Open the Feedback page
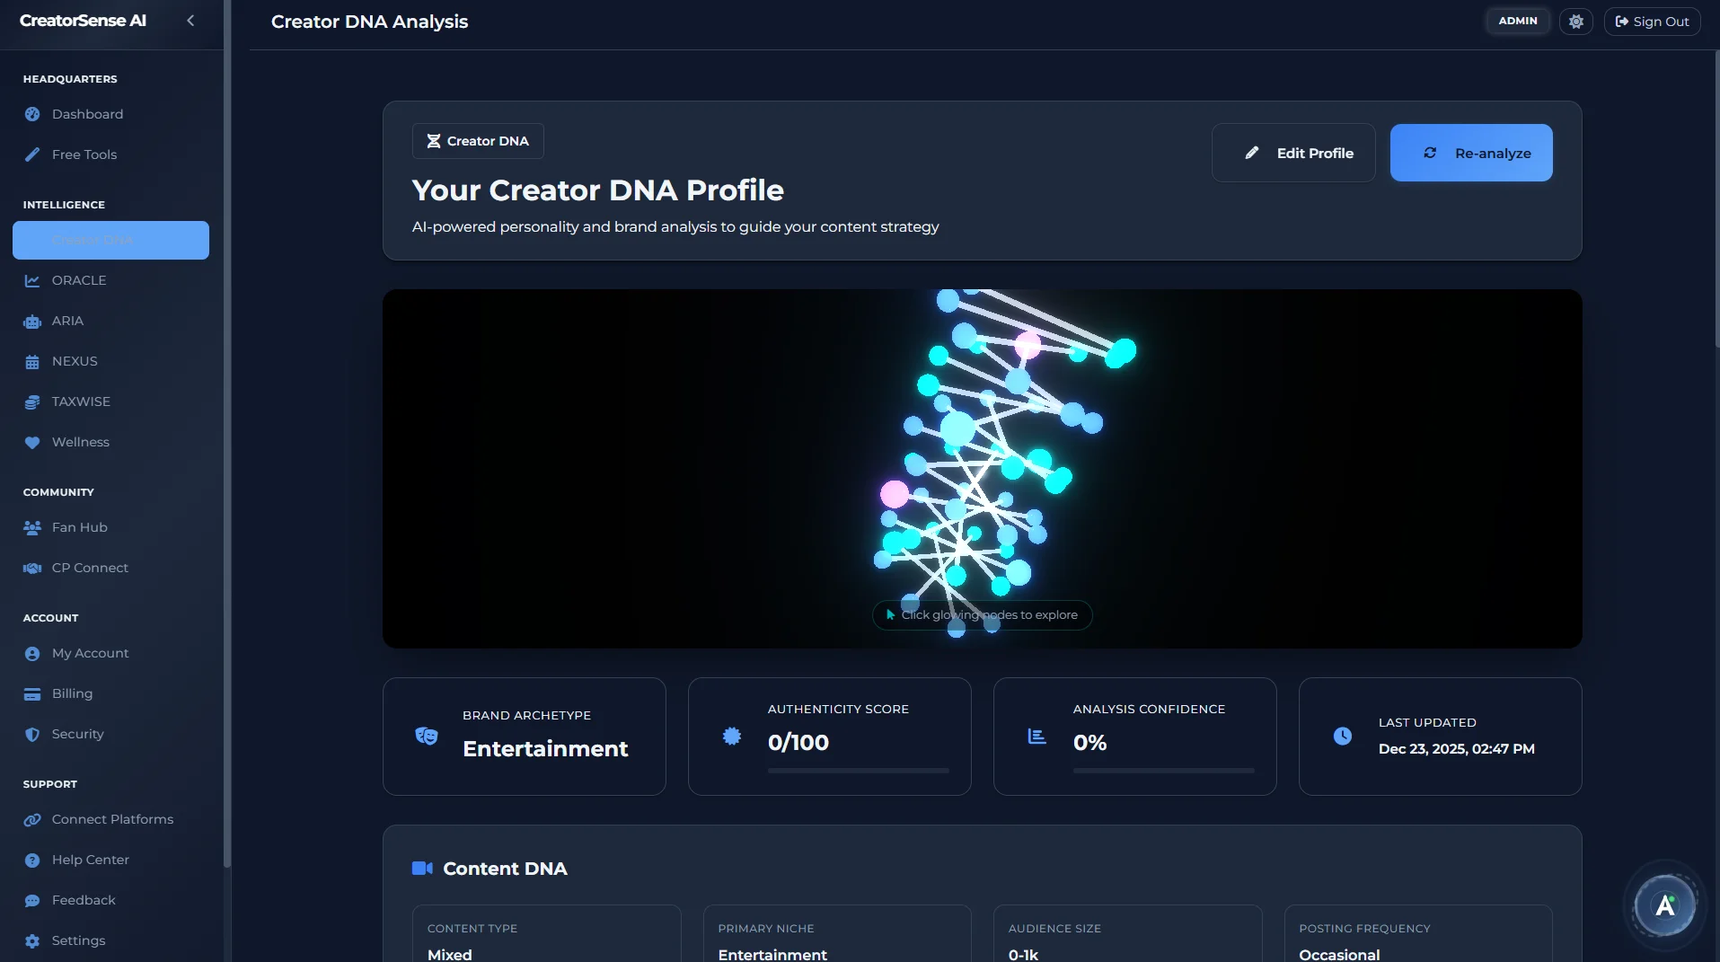Screen dimensions: 1720x962 (x=83, y=900)
